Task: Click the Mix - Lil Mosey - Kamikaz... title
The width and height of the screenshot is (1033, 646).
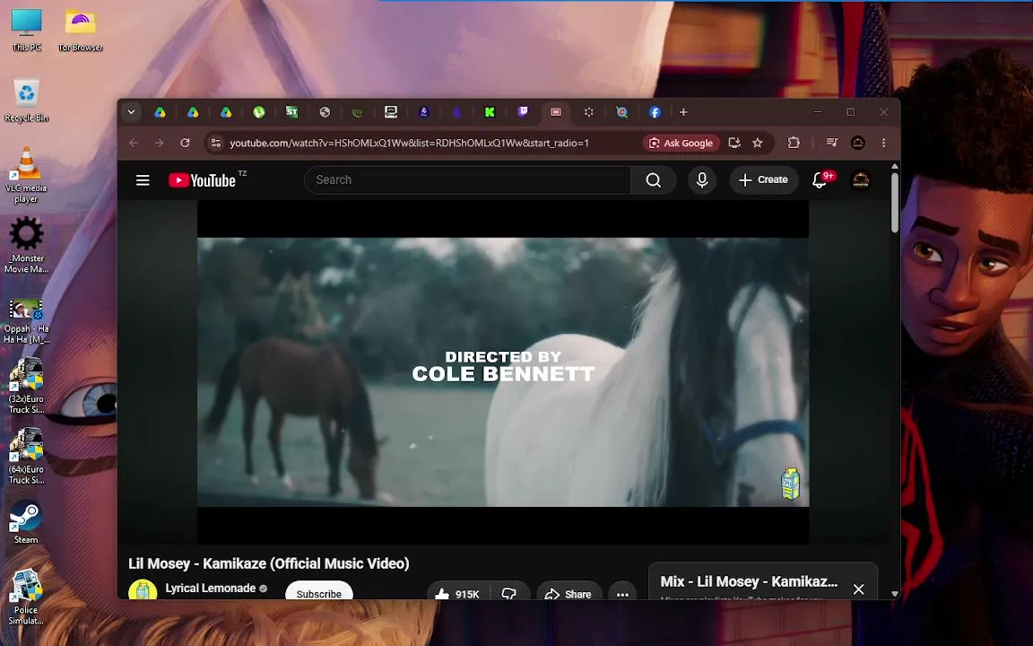Action: tap(749, 581)
